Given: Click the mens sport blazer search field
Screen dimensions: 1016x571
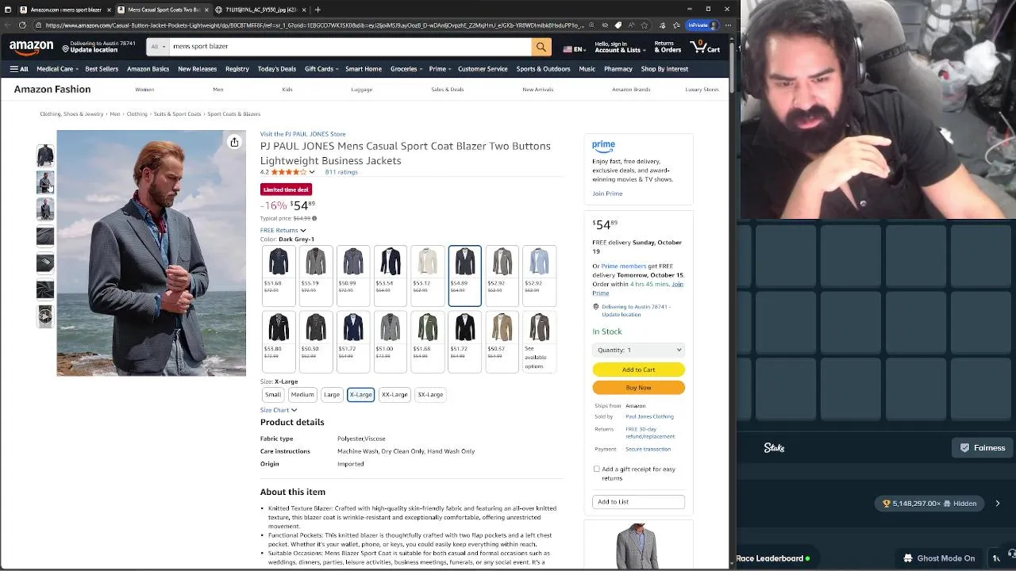Looking at the screenshot, I should point(349,47).
